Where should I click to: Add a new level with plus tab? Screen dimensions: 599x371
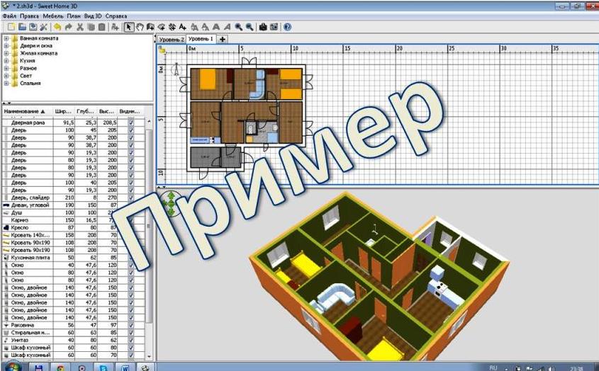[223, 40]
